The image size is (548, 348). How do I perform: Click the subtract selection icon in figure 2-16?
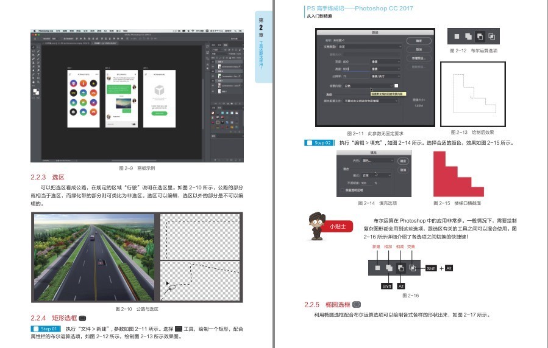pyautogui.click(x=400, y=268)
